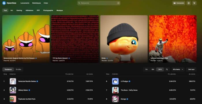The width and height of the screenshot is (202, 104).
Task: Select the Art category tab
Action: click(x=12, y=10)
